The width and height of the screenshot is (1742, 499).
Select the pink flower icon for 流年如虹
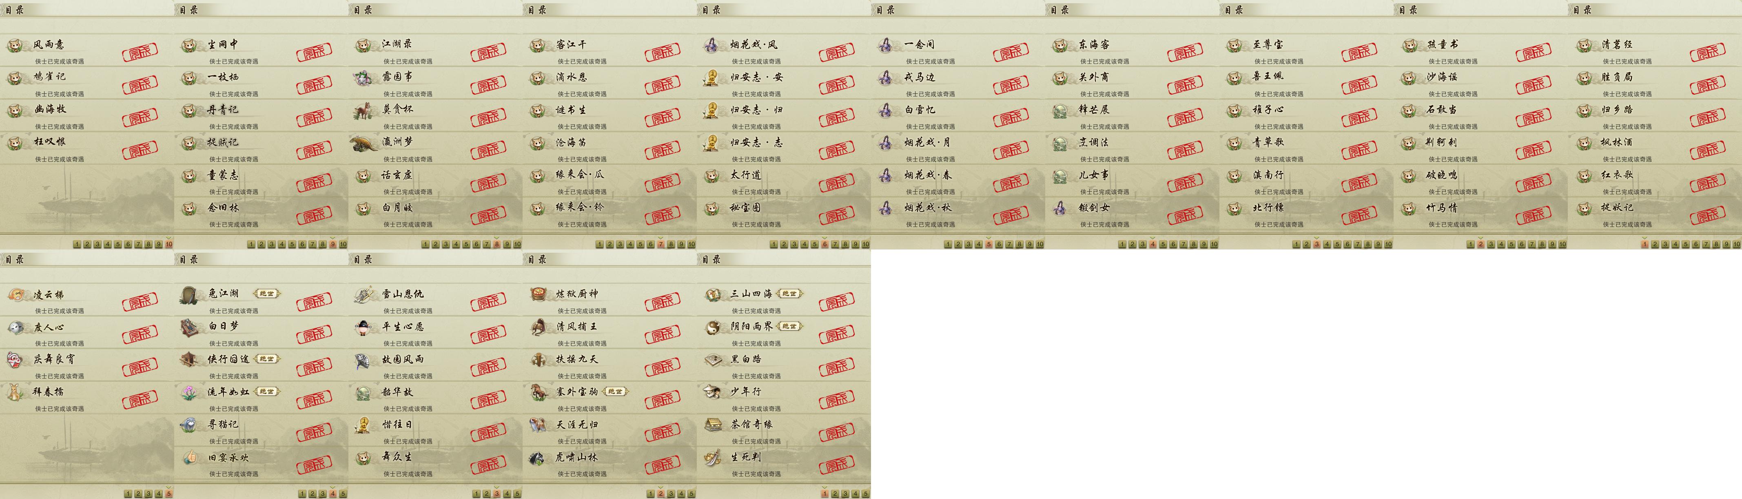tap(189, 392)
